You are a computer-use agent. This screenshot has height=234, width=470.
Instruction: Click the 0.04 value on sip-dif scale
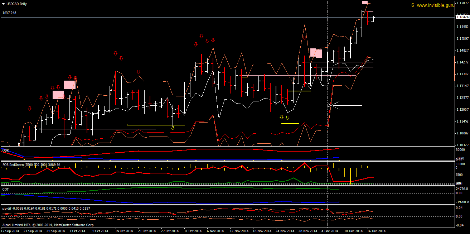459,207
